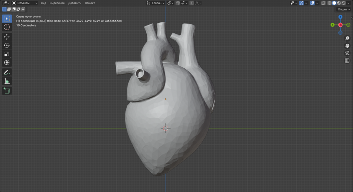Select the Annotate pencil tool
Image resolution: width=353 pixels, height=192 pixels.
(7, 72)
